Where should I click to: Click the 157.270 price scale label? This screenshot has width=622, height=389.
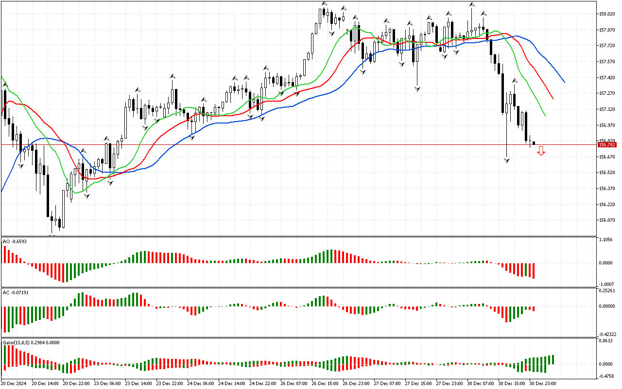click(x=608, y=93)
